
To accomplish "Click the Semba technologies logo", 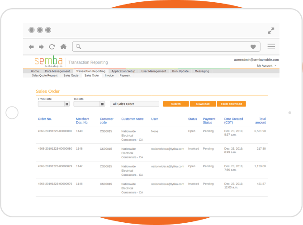I will coord(48,61).
